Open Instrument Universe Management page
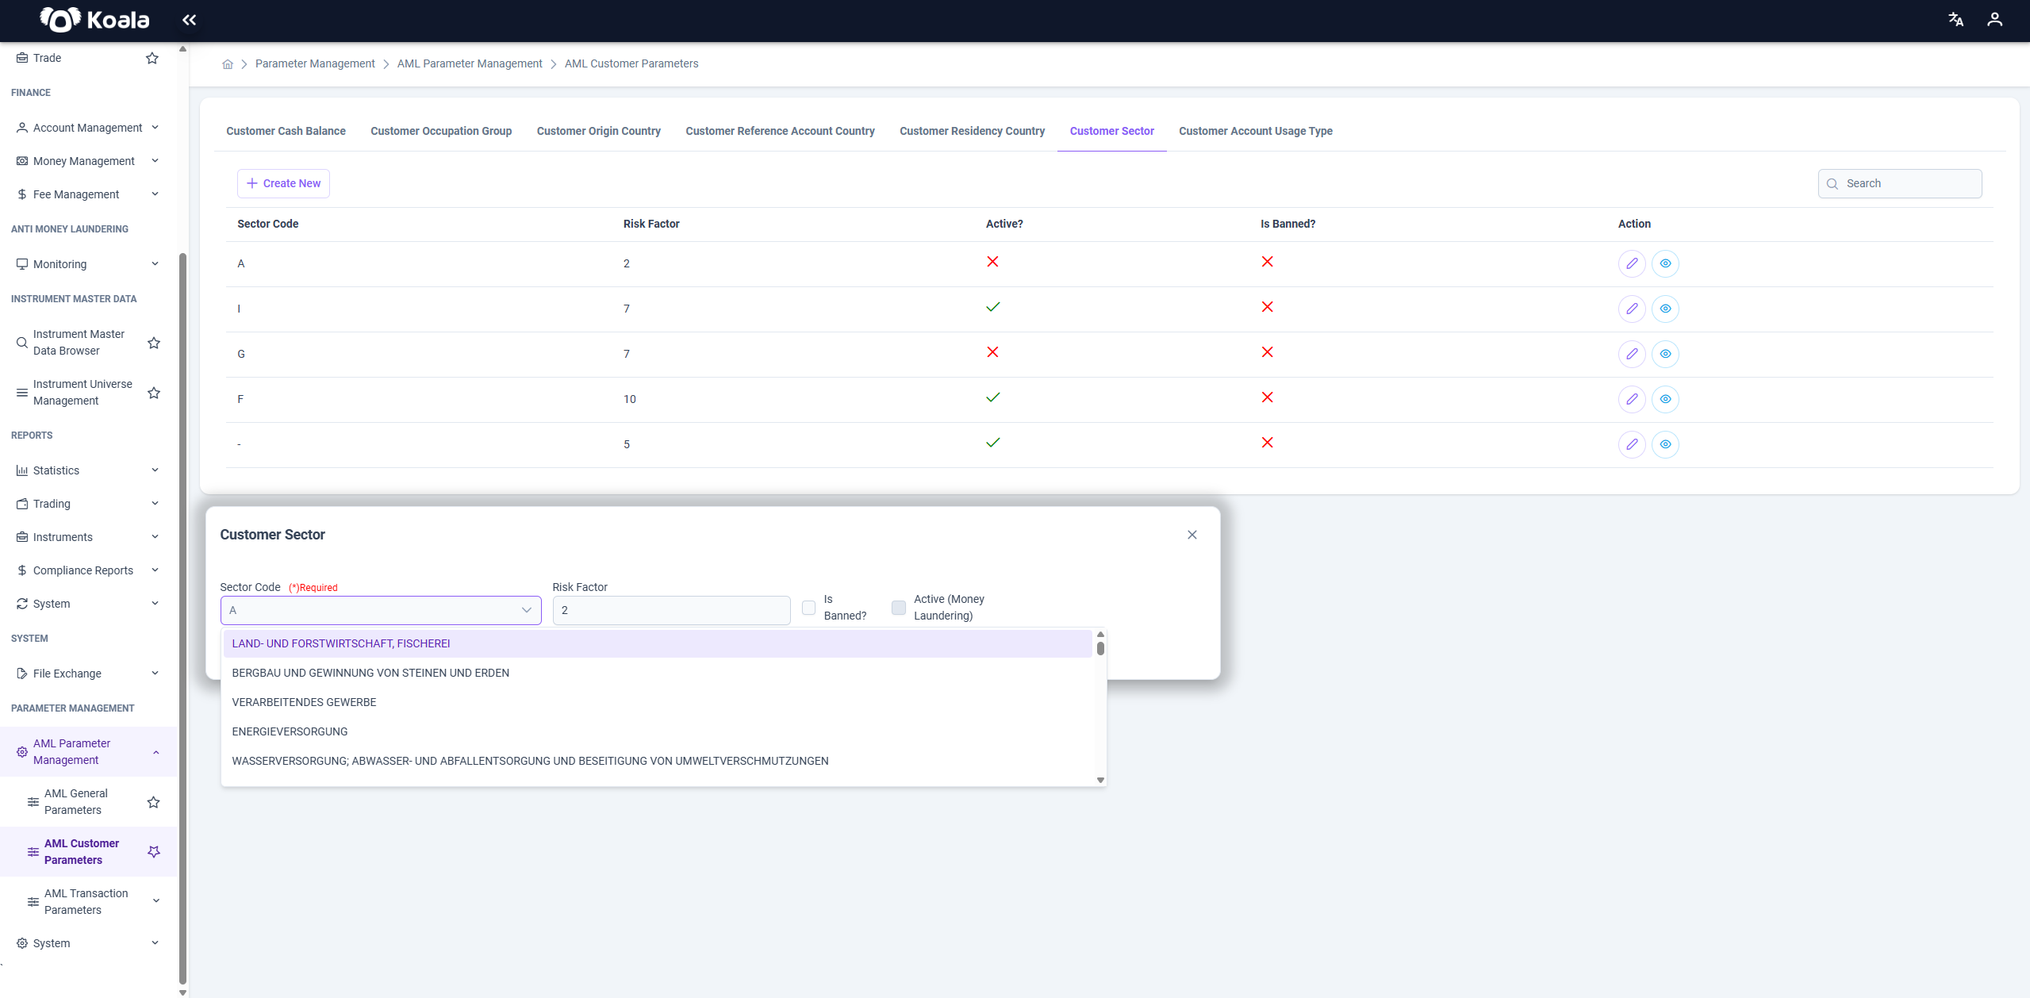2030x998 pixels. tap(83, 393)
